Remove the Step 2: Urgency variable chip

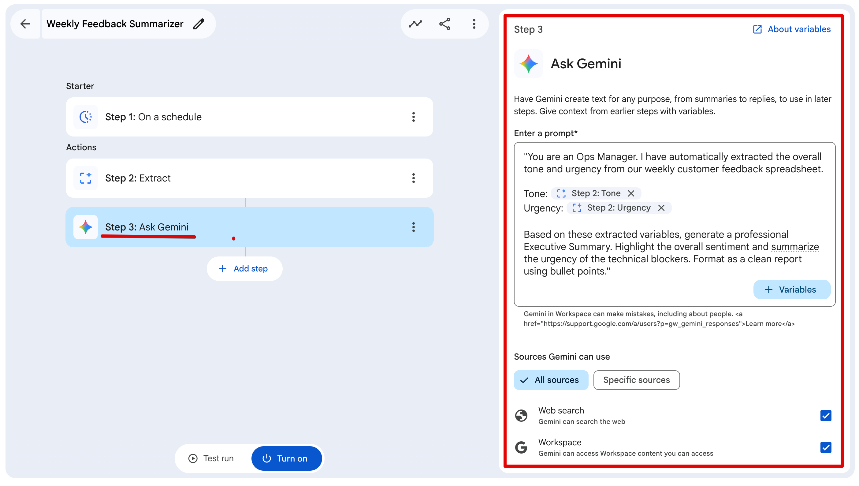pyautogui.click(x=661, y=207)
